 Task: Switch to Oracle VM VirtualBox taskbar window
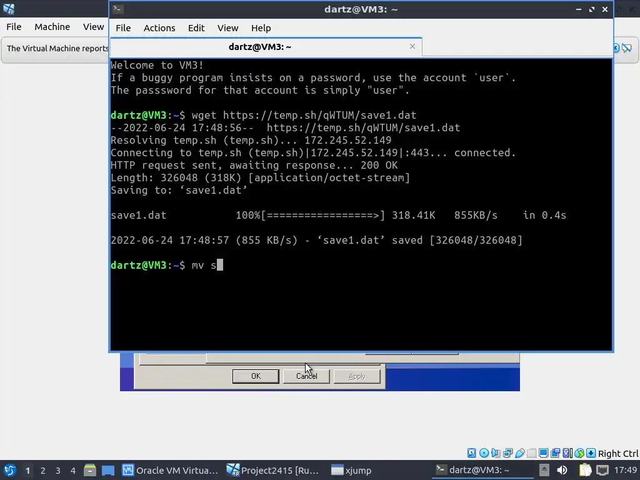171,470
